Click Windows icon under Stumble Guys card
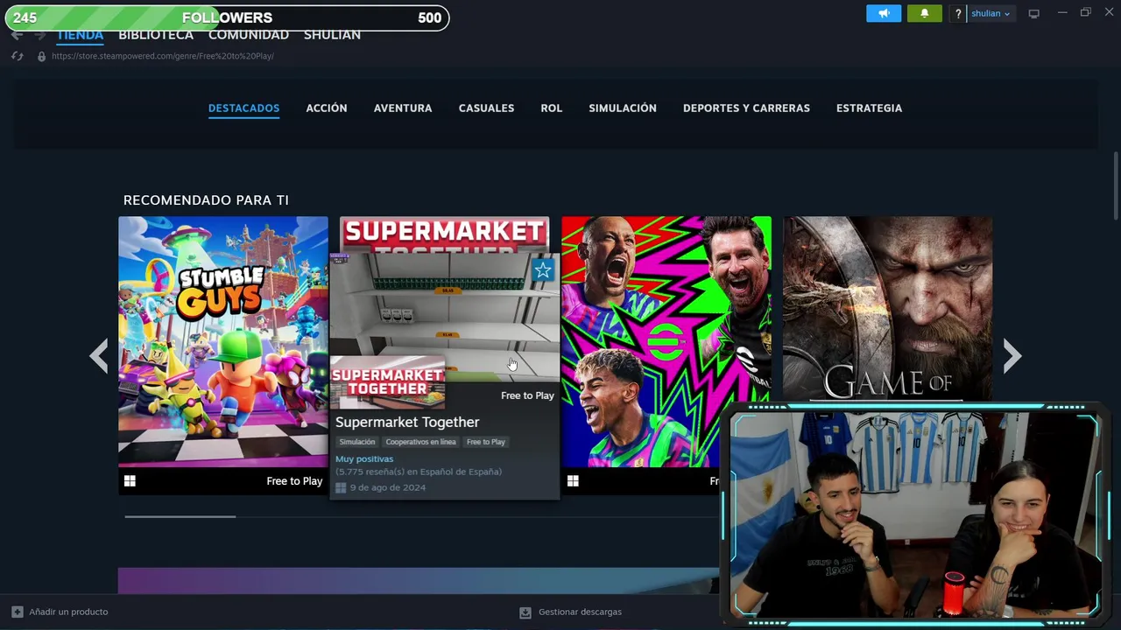This screenshot has height=630, width=1121. click(x=130, y=481)
